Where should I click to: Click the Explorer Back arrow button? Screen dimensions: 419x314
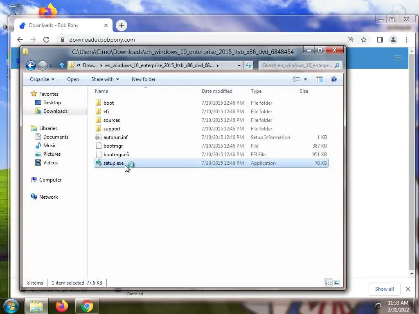[x=31, y=65]
